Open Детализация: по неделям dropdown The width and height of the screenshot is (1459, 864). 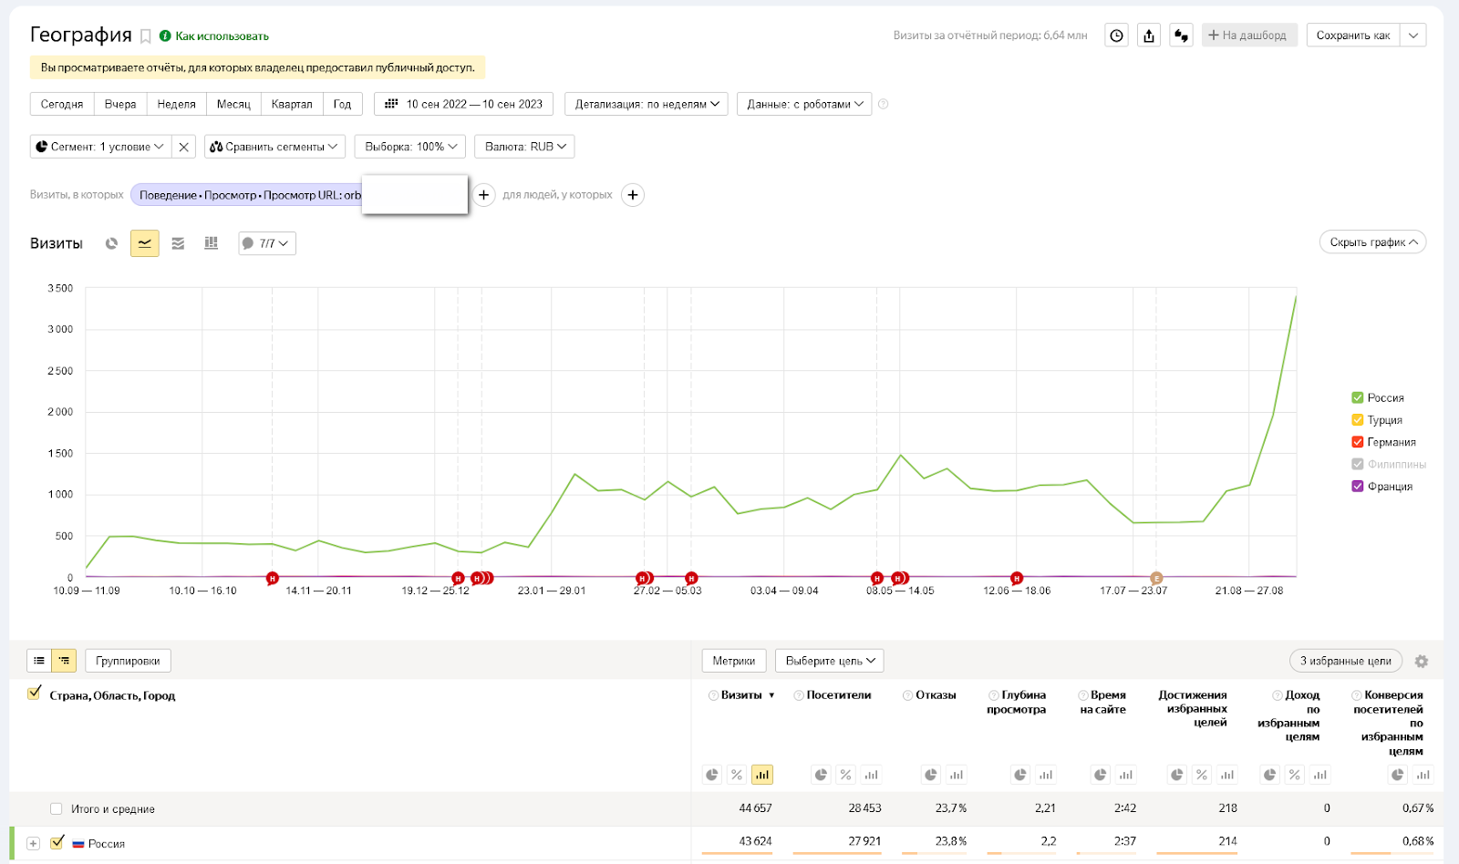(647, 104)
